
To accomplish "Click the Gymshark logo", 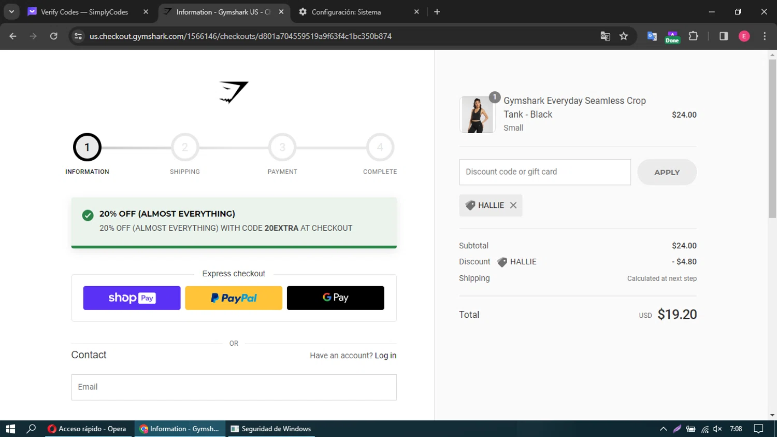I will pos(234,92).
